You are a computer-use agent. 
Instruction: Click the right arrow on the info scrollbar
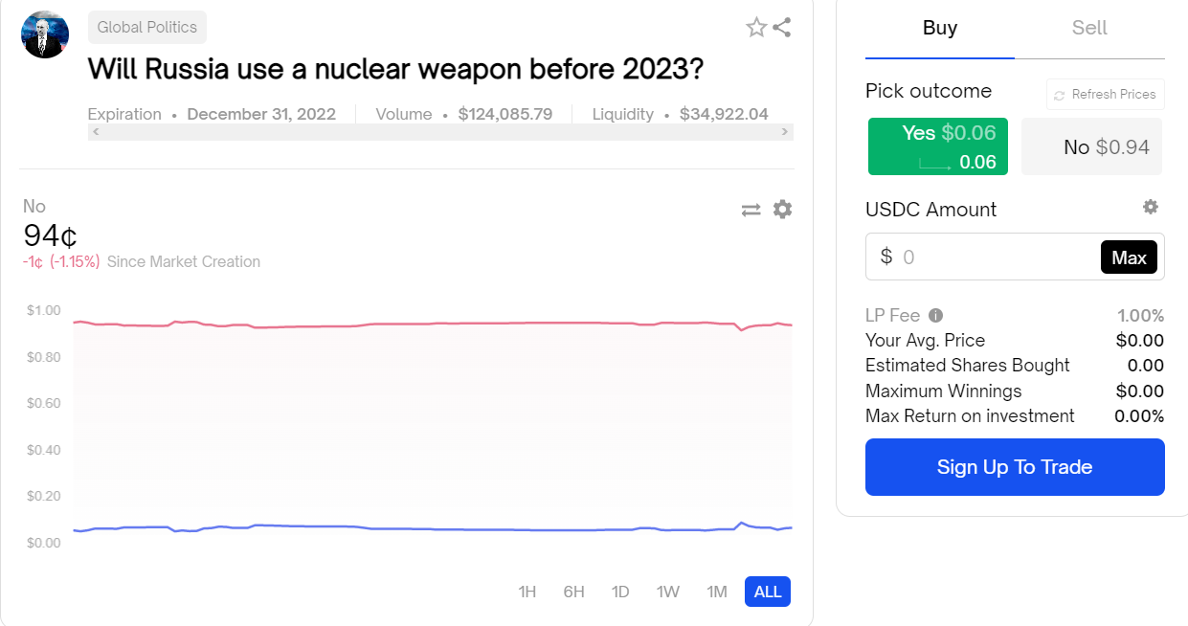point(785,132)
